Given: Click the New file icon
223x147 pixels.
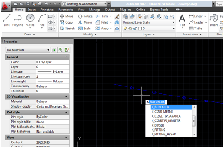Looking at the screenshot, I should click(16, 4).
